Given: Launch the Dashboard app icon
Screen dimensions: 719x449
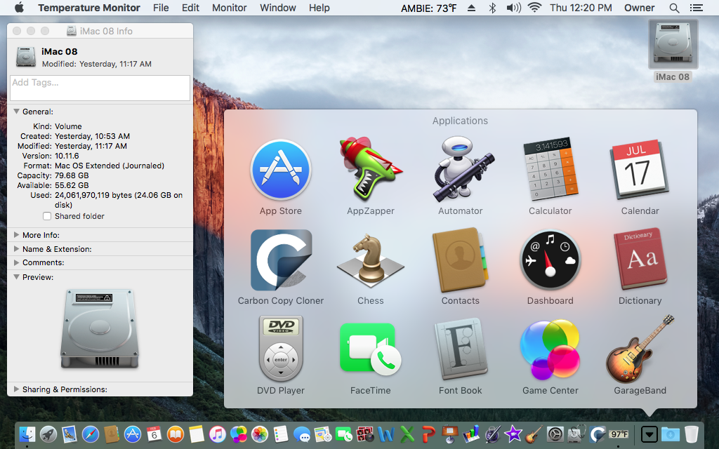Looking at the screenshot, I should [550, 260].
